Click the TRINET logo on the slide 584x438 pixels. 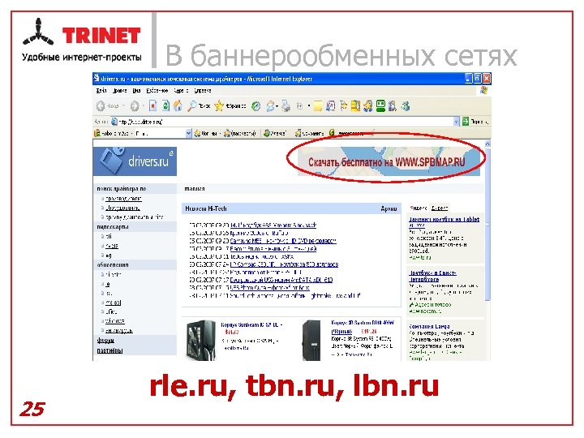pyautogui.click(x=82, y=41)
